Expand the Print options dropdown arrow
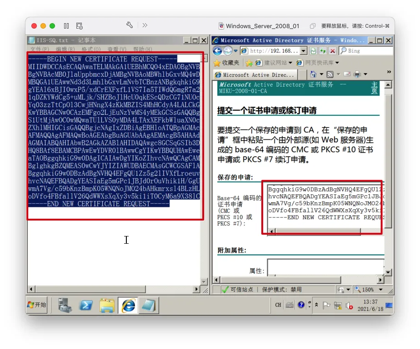420x349 pixels. point(365,74)
